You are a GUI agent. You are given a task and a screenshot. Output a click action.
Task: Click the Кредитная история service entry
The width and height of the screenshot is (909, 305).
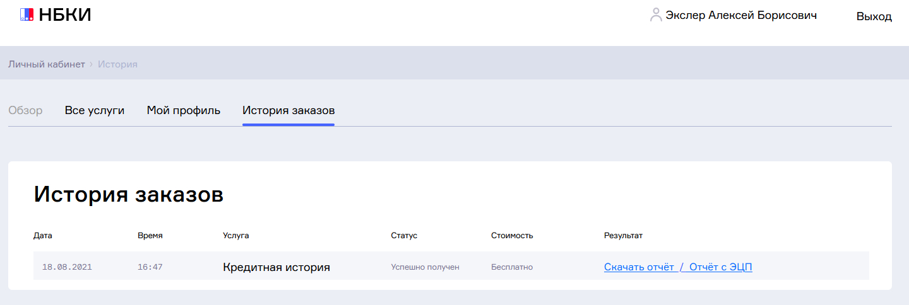(276, 267)
